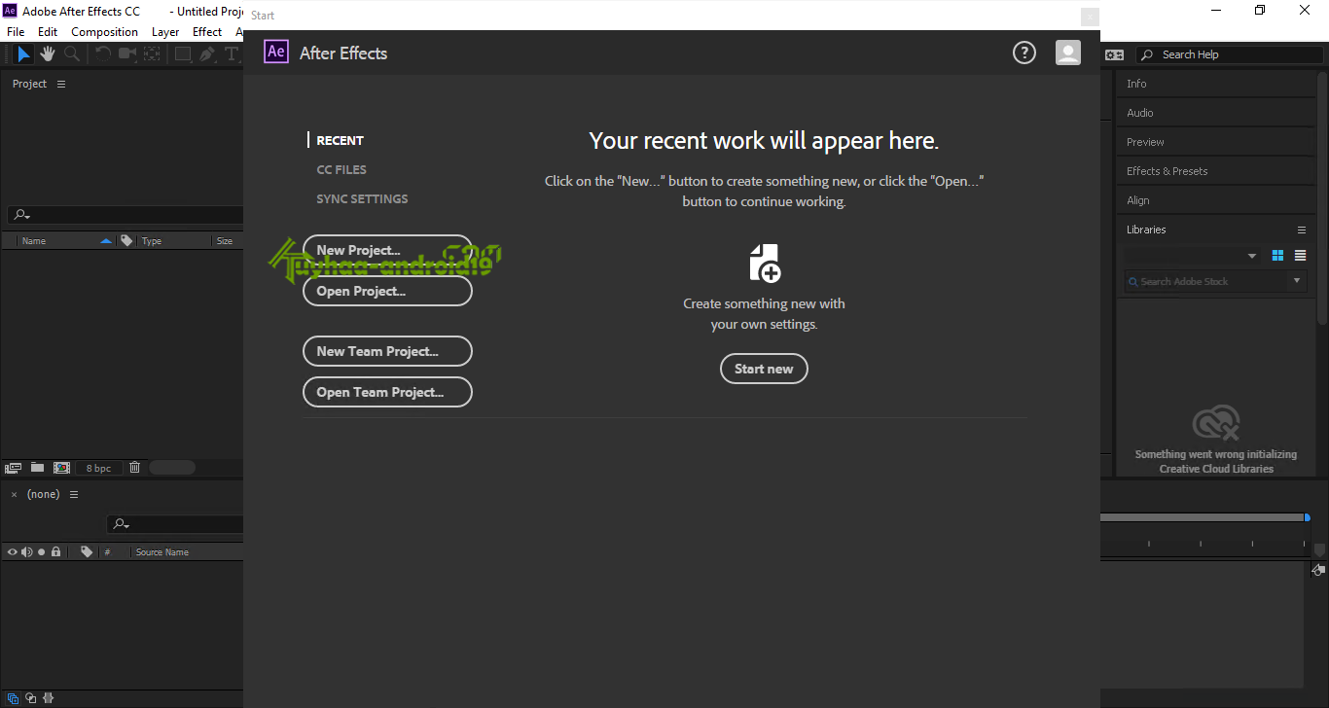
Task: Click the Timeline search field
Action: pos(175,524)
